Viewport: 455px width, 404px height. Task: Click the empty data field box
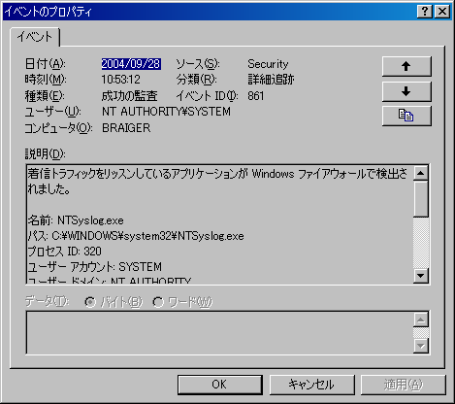click(219, 332)
